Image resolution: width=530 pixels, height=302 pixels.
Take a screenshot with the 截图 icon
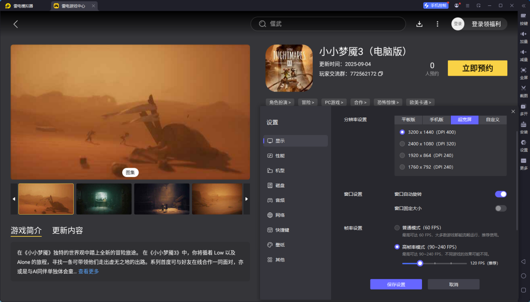coord(523,88)
